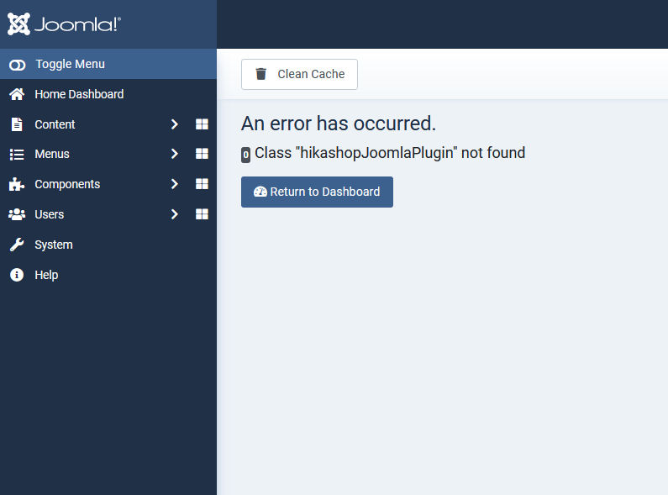The height and width of the screenshot is (495, 668).
Task: Click the Clean Cache button
Action: point(299,74)
